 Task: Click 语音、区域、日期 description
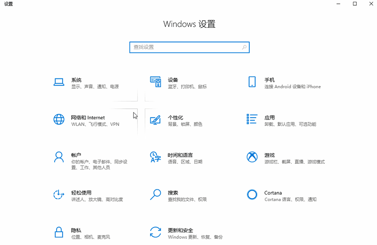point(185,162)
